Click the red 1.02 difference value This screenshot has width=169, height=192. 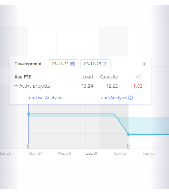(138, 86)
